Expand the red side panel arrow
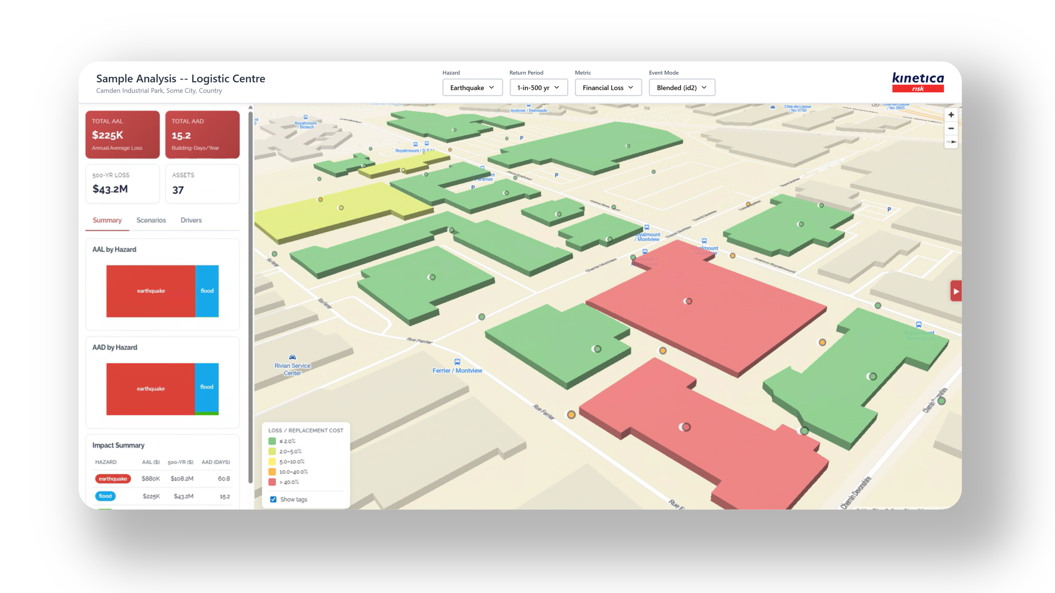This screenshot has width=1055, height=593. click(956, 291)
